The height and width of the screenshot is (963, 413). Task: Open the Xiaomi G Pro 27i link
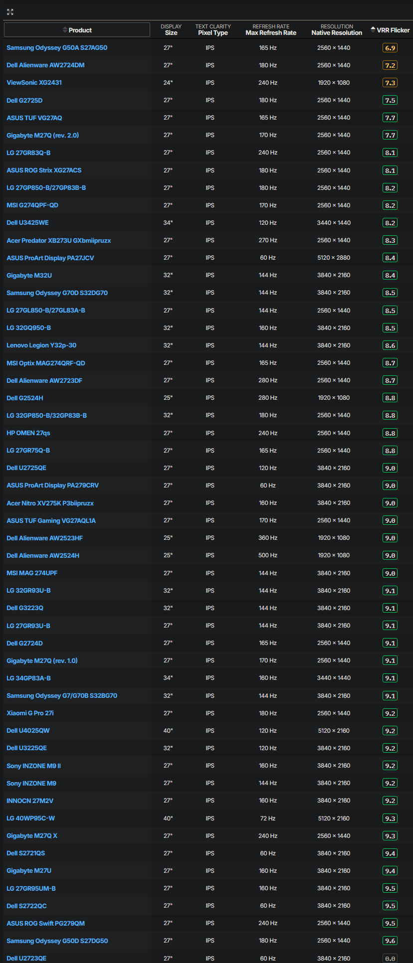(x=30, y=713)
